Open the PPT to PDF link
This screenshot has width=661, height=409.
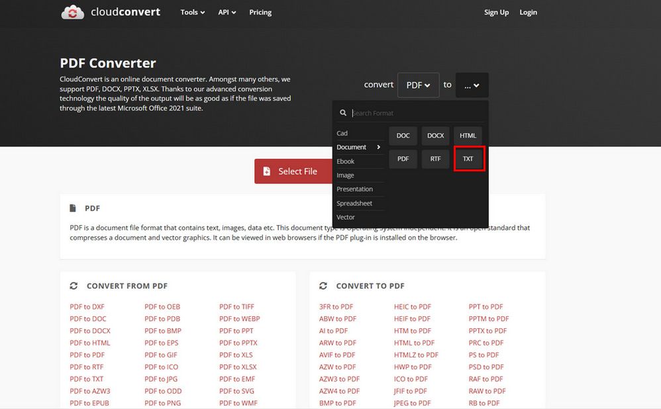coord(485,306)
